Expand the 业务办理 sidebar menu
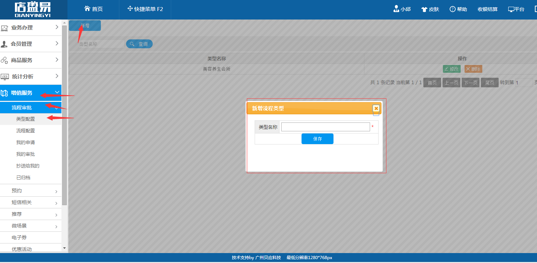Image resolution: width=537 pixels, height=263 pixels. 31,27
